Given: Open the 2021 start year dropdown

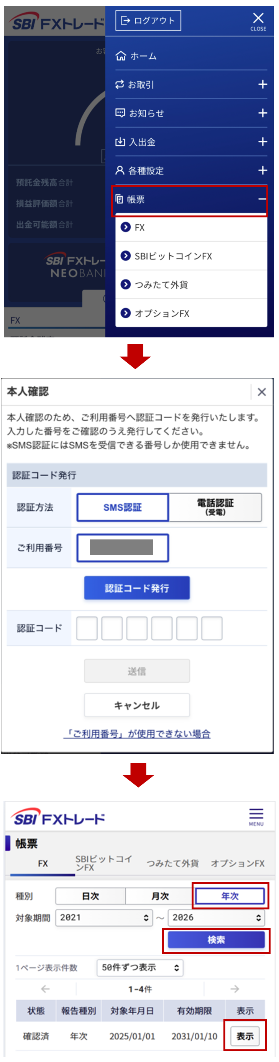Looking at the screenshot, I should pos(104,918).
